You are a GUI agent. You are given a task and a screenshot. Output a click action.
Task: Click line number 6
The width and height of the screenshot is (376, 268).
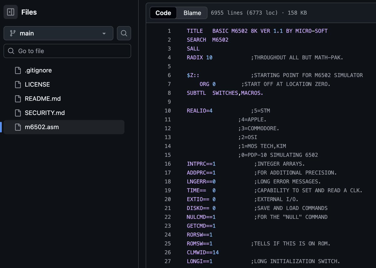point(169,75)
